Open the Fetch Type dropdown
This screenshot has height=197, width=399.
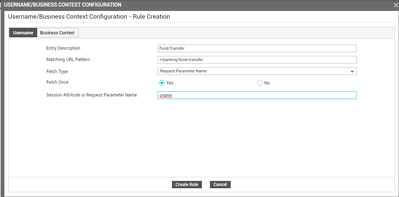[257, 71]
